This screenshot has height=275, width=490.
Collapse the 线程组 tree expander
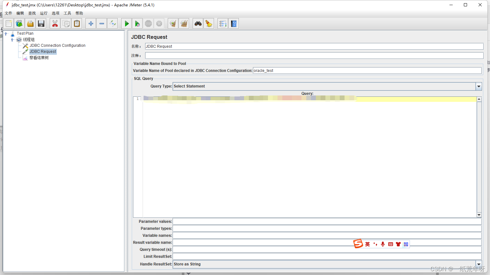12,40
